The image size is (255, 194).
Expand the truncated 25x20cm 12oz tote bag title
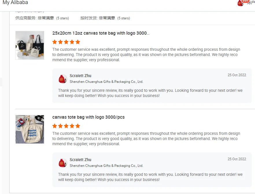tap(101, 33)
